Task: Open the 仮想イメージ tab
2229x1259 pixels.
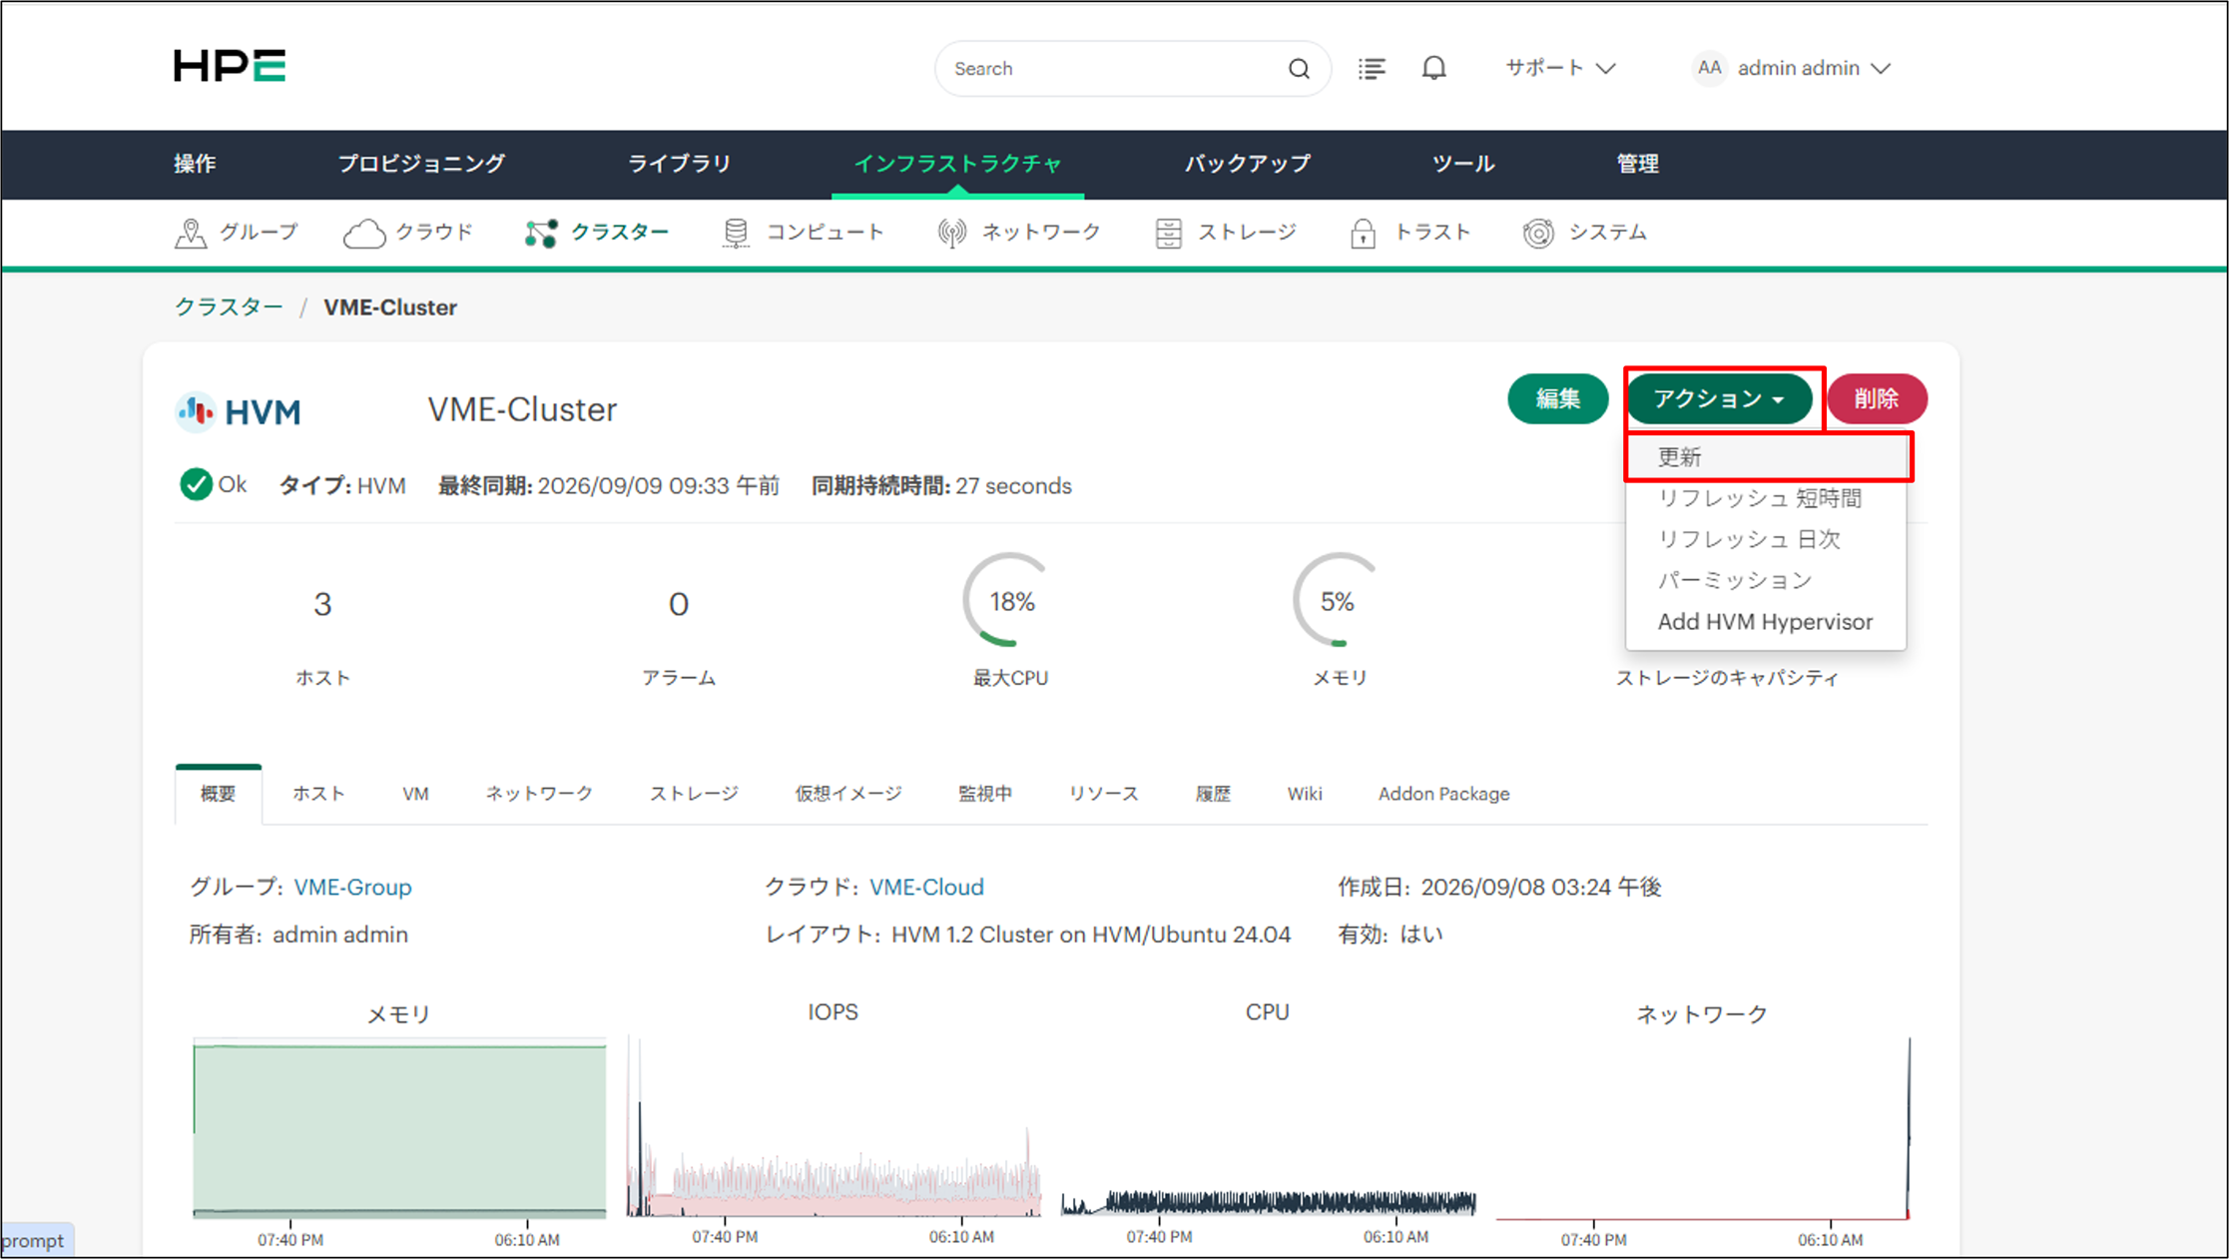Action: pos(848,794)
